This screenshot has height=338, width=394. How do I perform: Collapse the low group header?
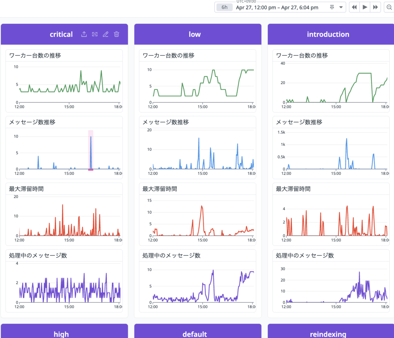(x=198, y=34)
